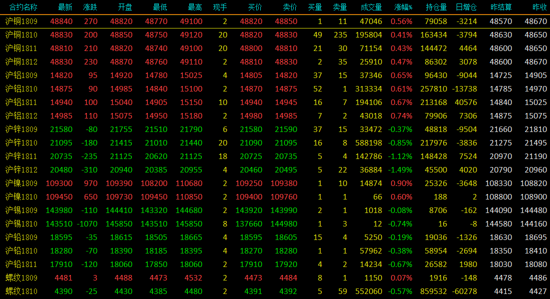Screen dimensions: 550x299
Task: Click 沪铝1810 volume value 313334
Action: pyautogui.click(x=369, y=89)
